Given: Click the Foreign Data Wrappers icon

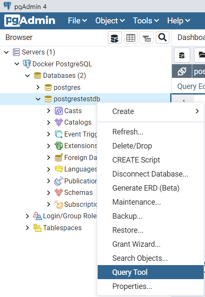Looking at the screenshot, I should pyautogui.click(x=59, y=157).
